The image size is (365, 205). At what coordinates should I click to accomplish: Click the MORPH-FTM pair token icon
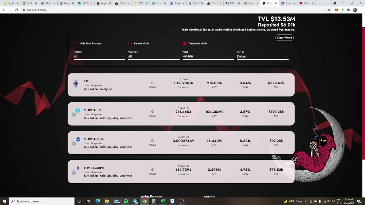pyautogui.click(x=76, y=112)
